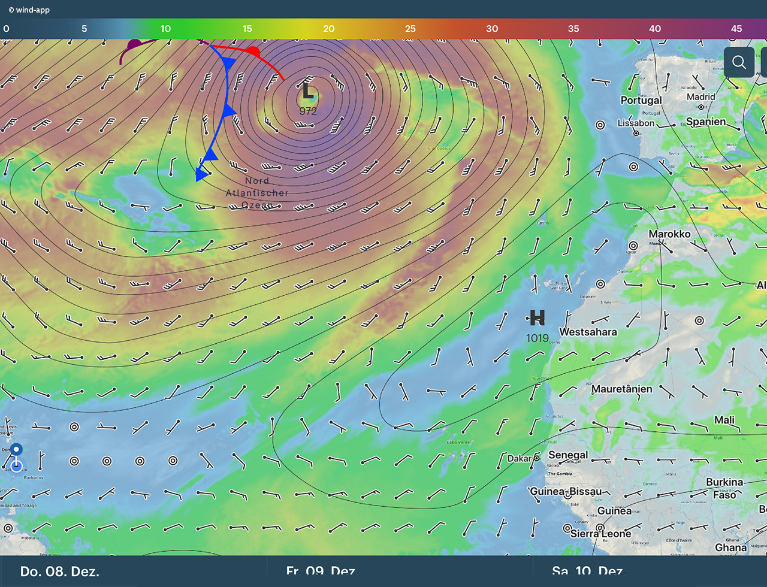Switch to Fr. 09. Dez. on timeline
The height and width of the screenshot is (587, 767).
point(322,571)
